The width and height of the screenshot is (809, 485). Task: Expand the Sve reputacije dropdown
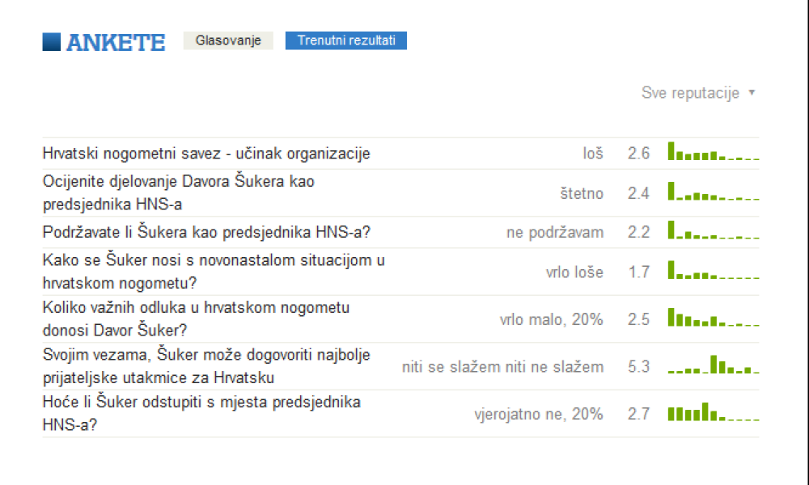698,93
